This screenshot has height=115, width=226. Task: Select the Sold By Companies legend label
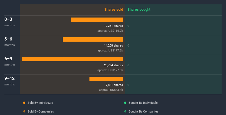click(41, 111)
